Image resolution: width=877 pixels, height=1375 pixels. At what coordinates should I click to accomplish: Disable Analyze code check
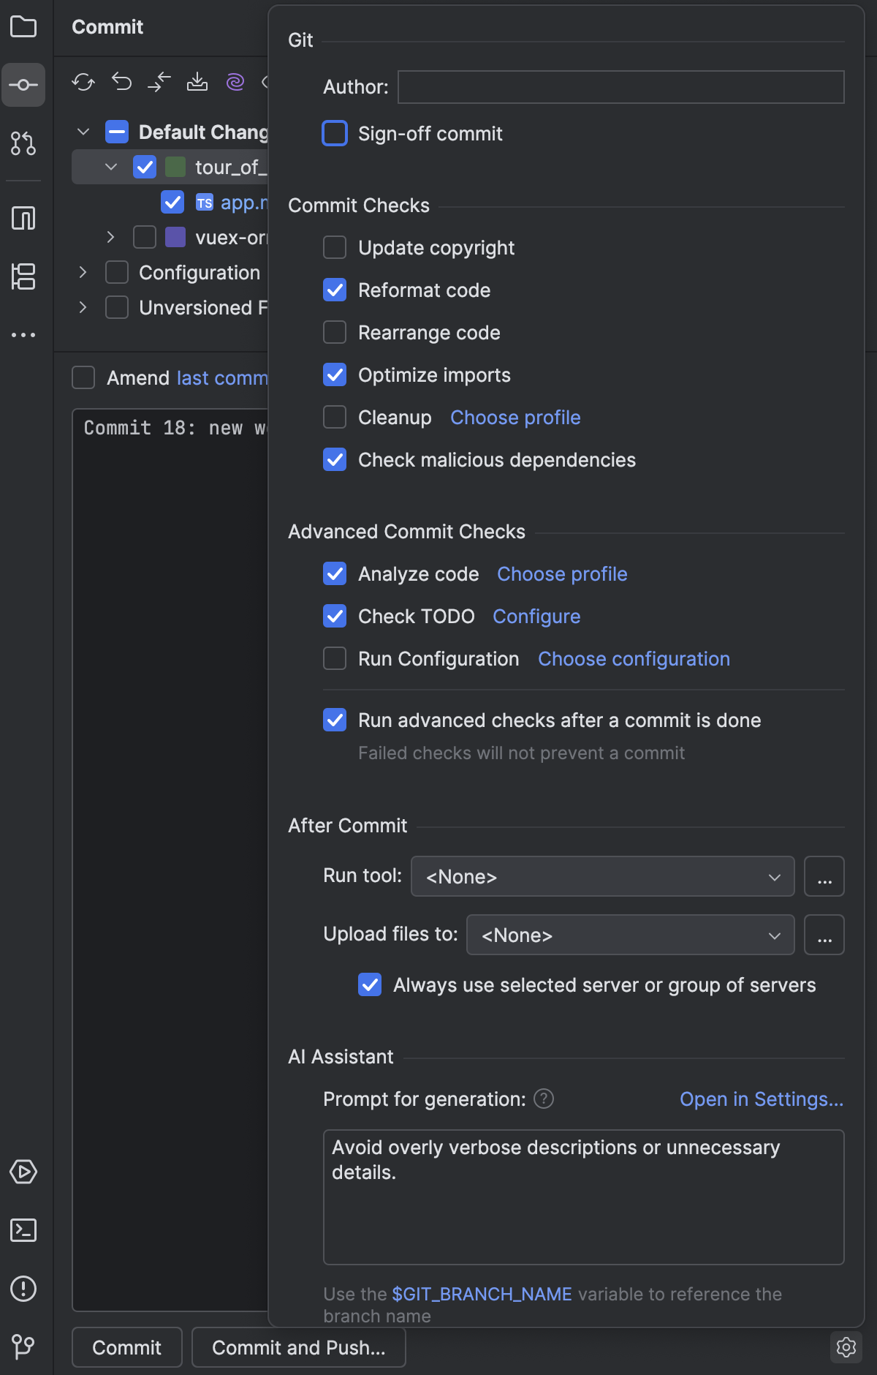(x=335, y=573)
